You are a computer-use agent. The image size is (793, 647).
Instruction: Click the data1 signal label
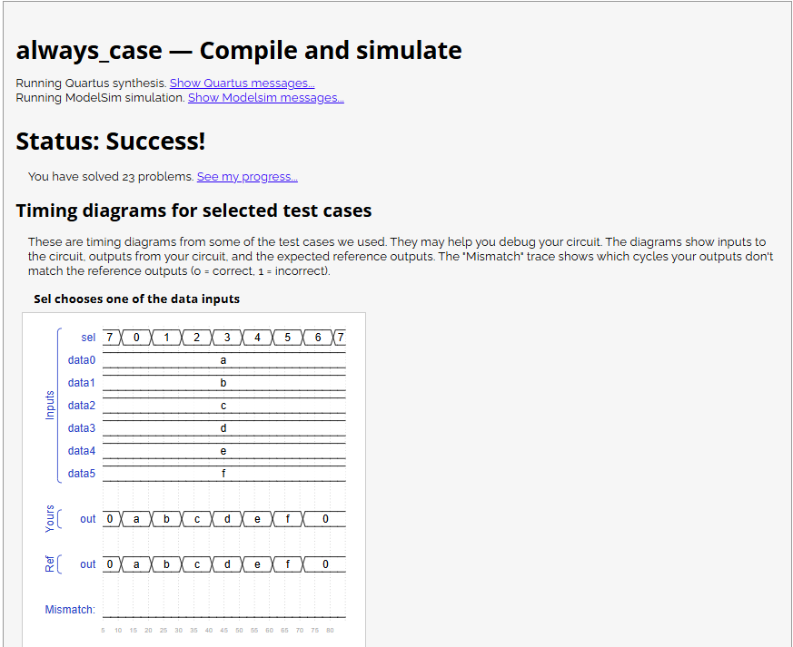[81, 382]
